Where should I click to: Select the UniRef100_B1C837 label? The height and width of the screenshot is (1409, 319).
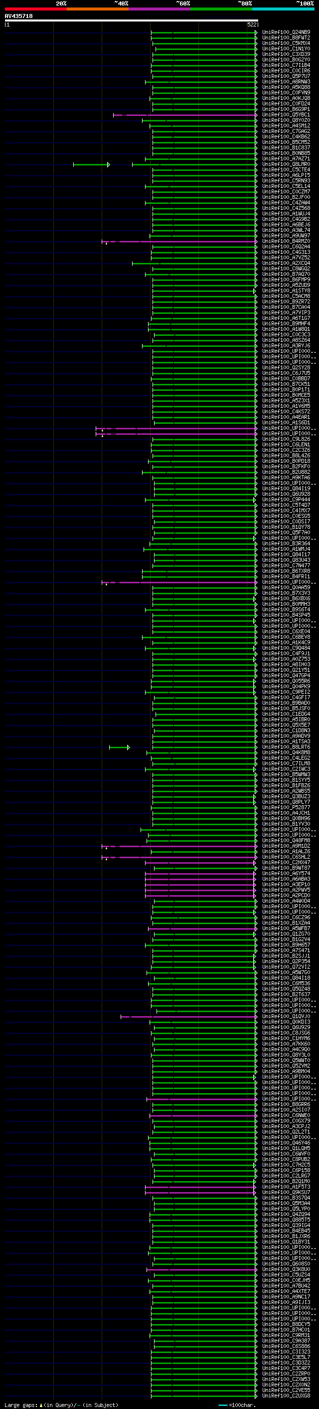pos(286,147)
